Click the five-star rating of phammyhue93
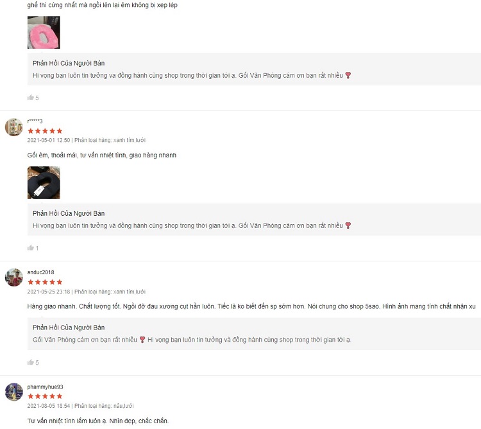This screenshot has width=481, height=429. 45,396
